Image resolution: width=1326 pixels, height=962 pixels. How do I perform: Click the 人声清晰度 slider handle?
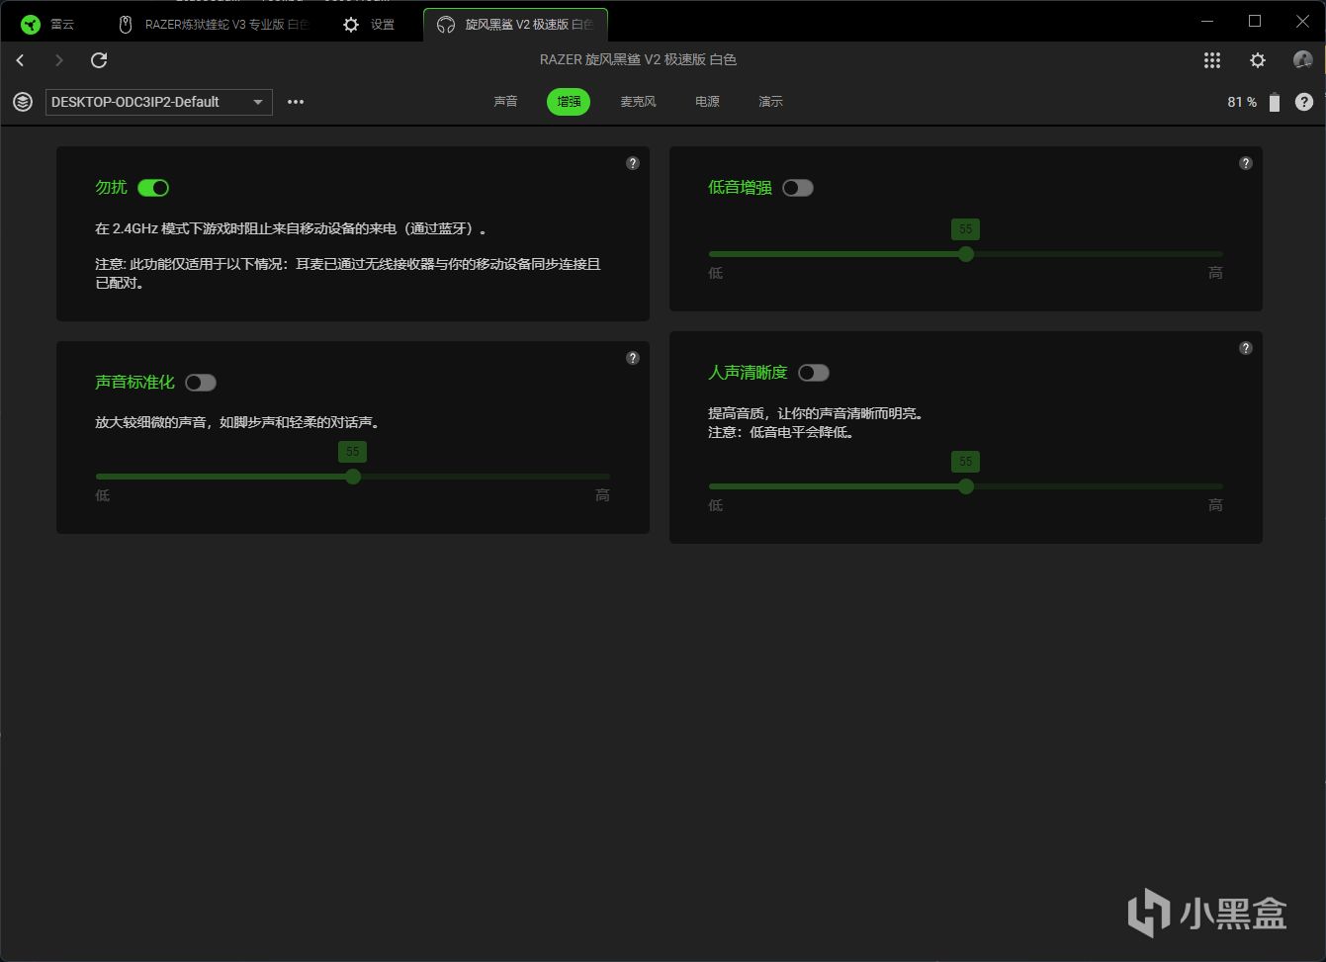966,486
